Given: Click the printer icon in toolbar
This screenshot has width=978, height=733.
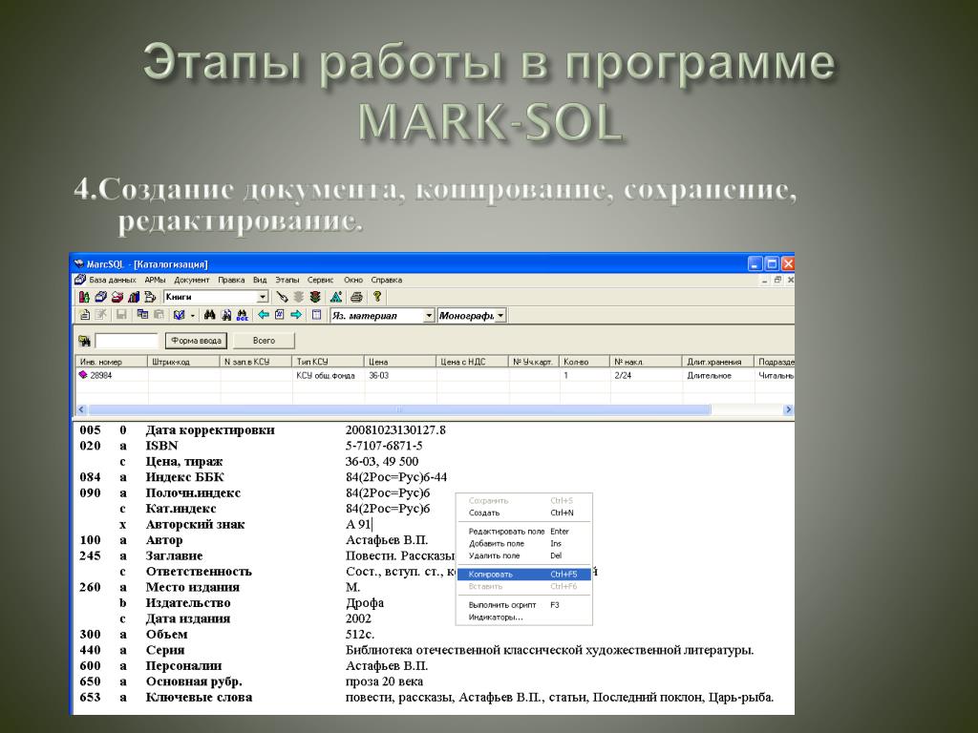Looking at the screenshot, I should coord(356,297).
